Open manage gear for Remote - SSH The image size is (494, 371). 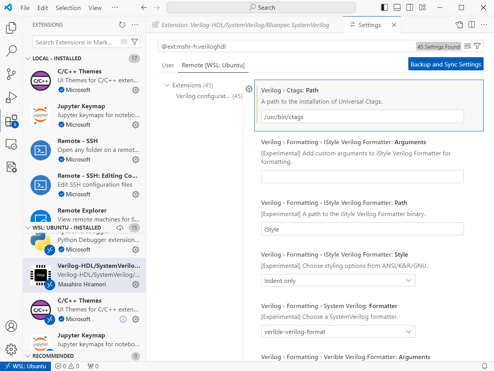[x=136, y=160]
